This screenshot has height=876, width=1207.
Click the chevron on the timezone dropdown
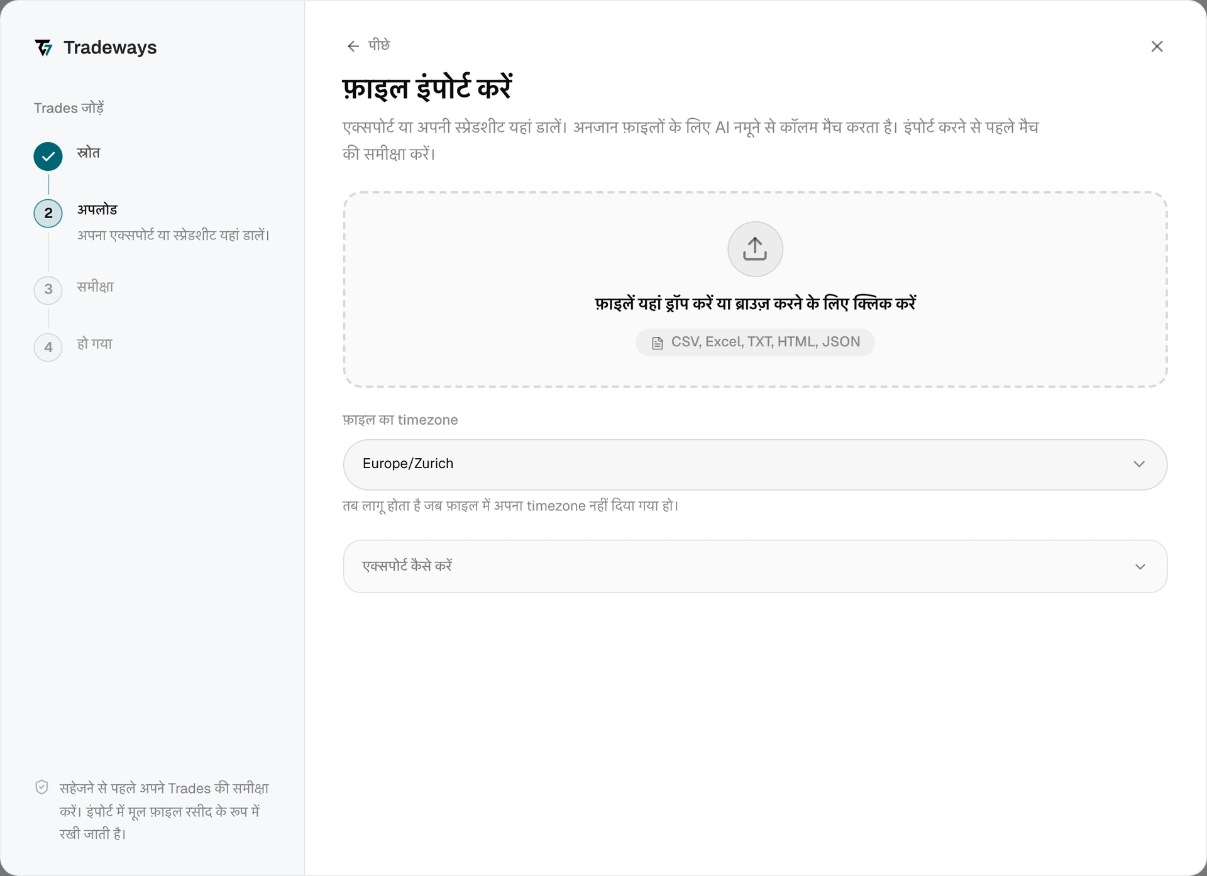click(x=1139, y=464)
